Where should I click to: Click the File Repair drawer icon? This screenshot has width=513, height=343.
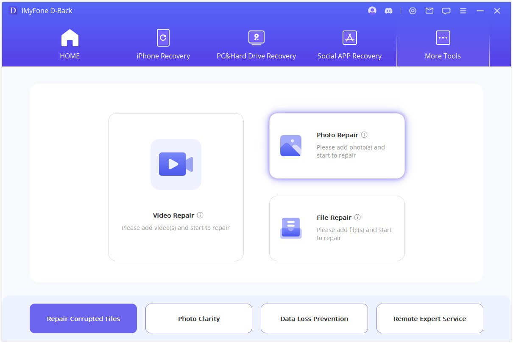[x=291, y=228]
